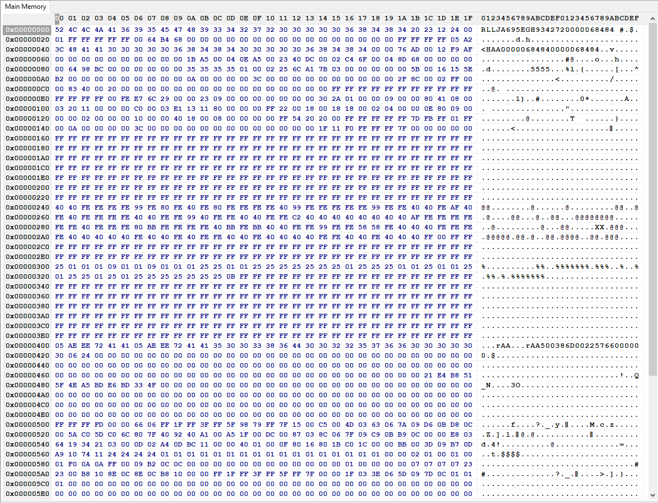
Task: Click ASCII text 5555 in row 0x00000080
Action: coord(540,69)
